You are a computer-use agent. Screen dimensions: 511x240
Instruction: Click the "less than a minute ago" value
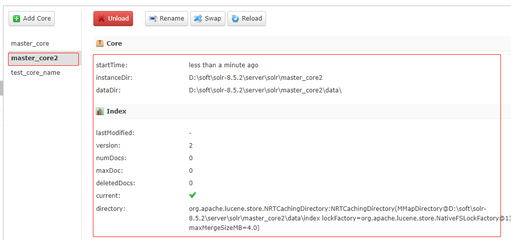[x=223, y=65]
